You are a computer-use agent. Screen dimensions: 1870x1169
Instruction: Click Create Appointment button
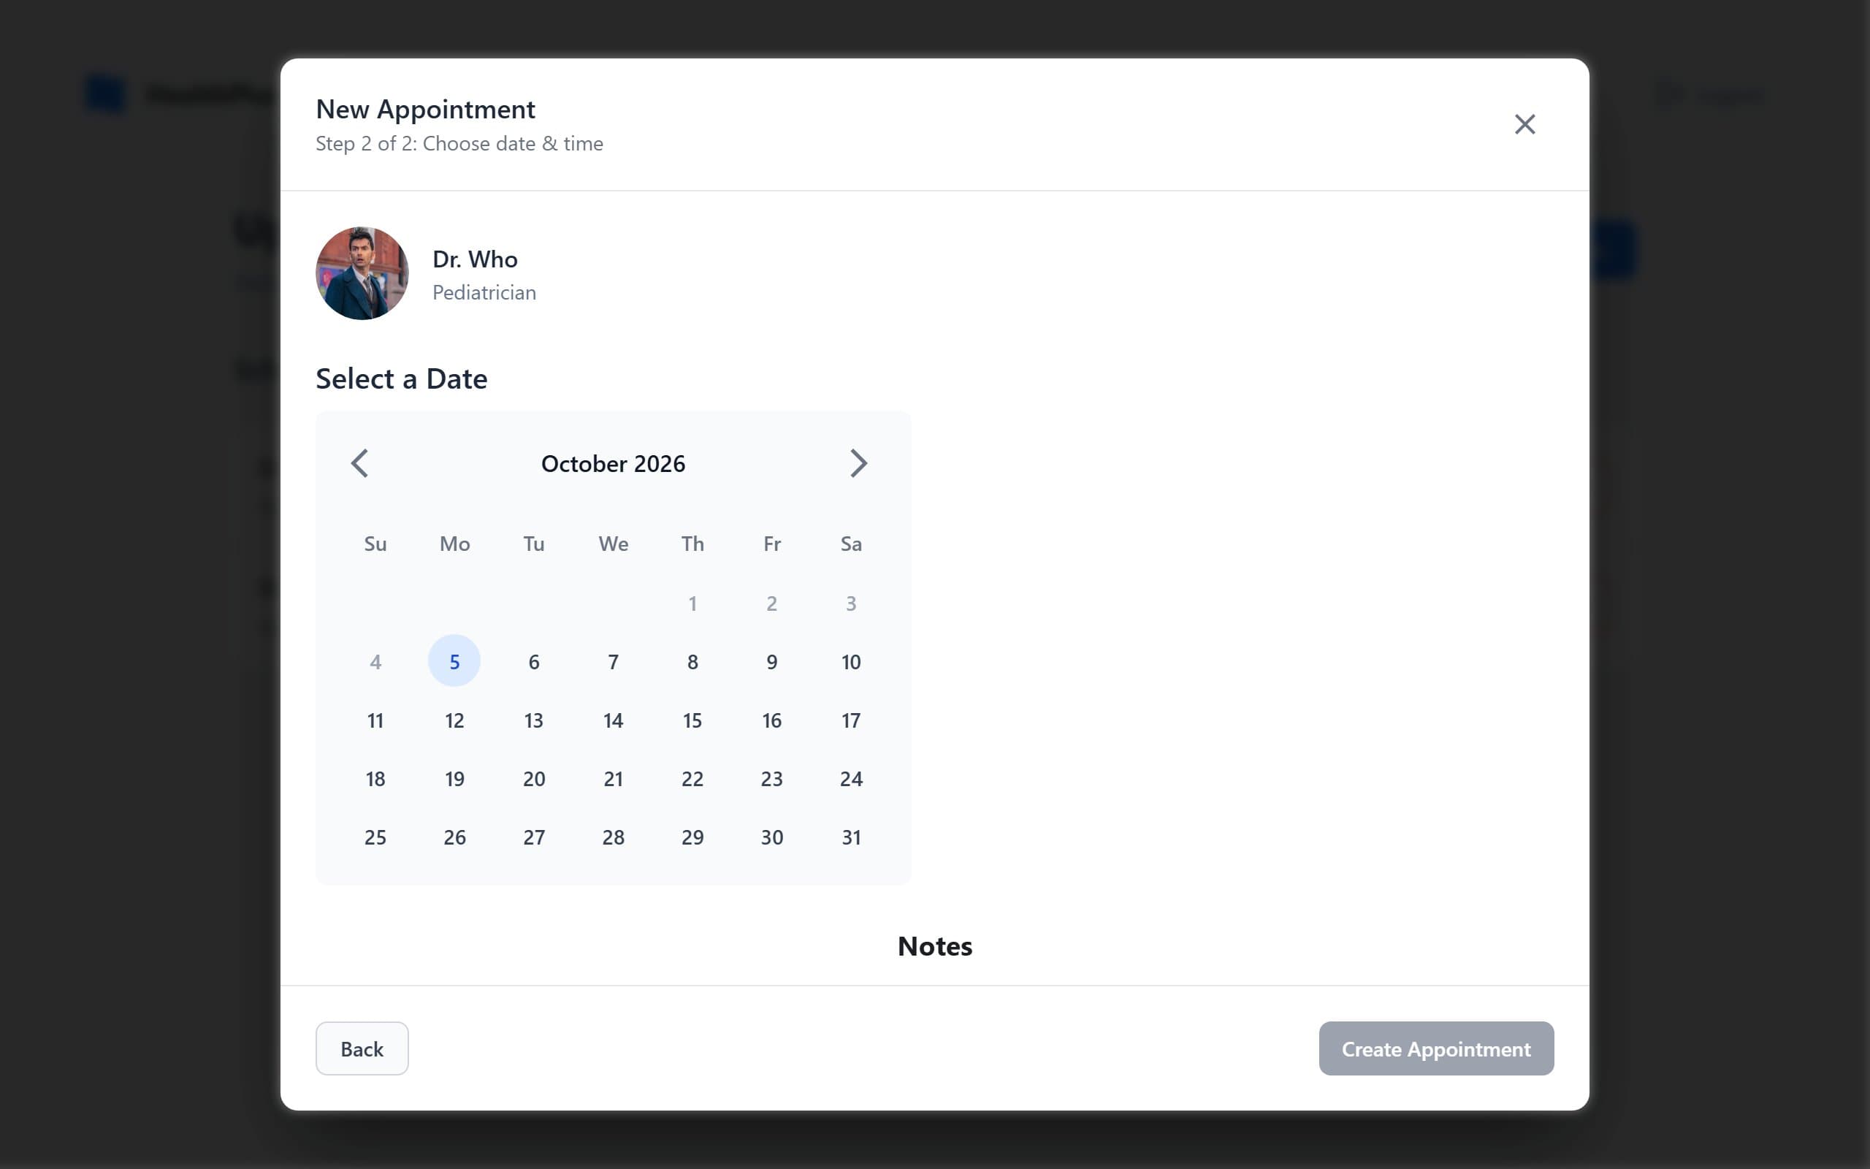pos(1435,1048)
